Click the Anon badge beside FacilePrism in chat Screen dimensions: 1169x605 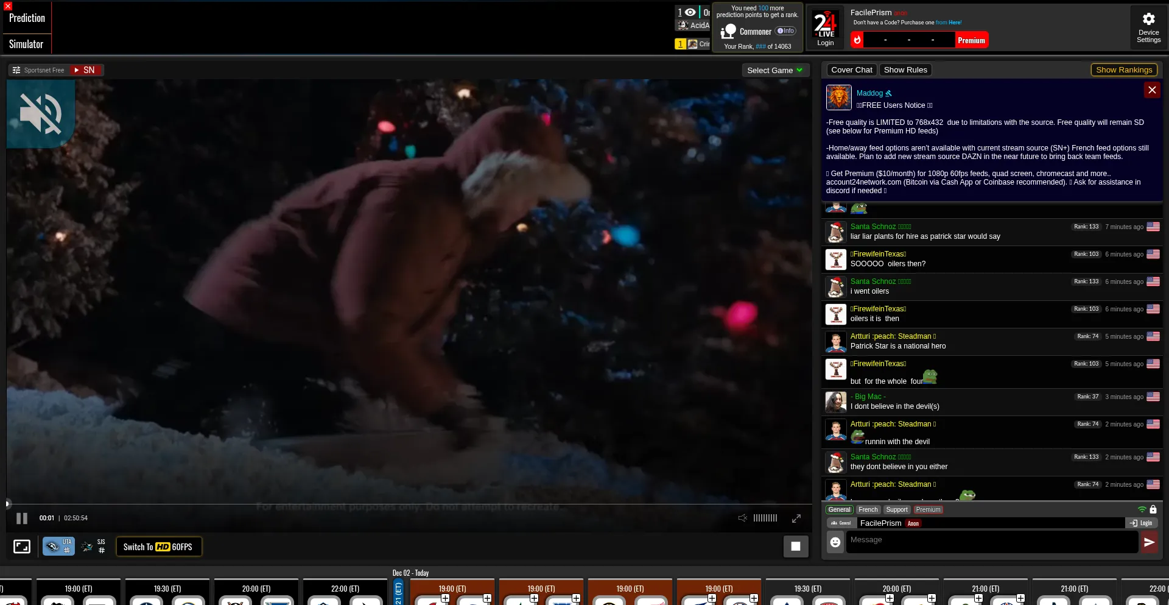[x=913, y=523]
